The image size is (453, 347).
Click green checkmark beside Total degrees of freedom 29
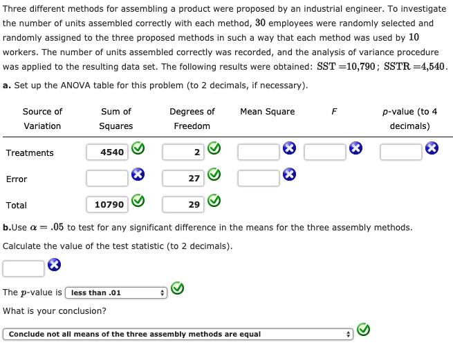214,201
